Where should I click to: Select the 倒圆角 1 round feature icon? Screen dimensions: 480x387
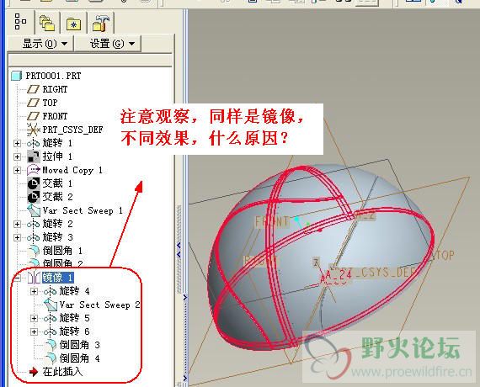(34, 251)
